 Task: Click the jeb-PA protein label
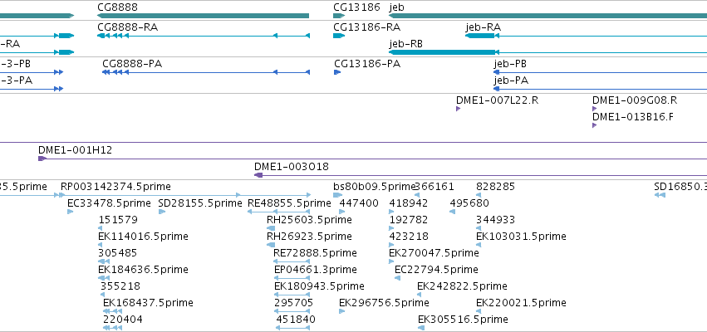click(x=511, y=81)
